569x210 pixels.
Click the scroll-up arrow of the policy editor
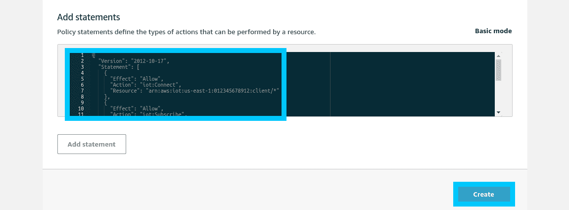(499, 55)
